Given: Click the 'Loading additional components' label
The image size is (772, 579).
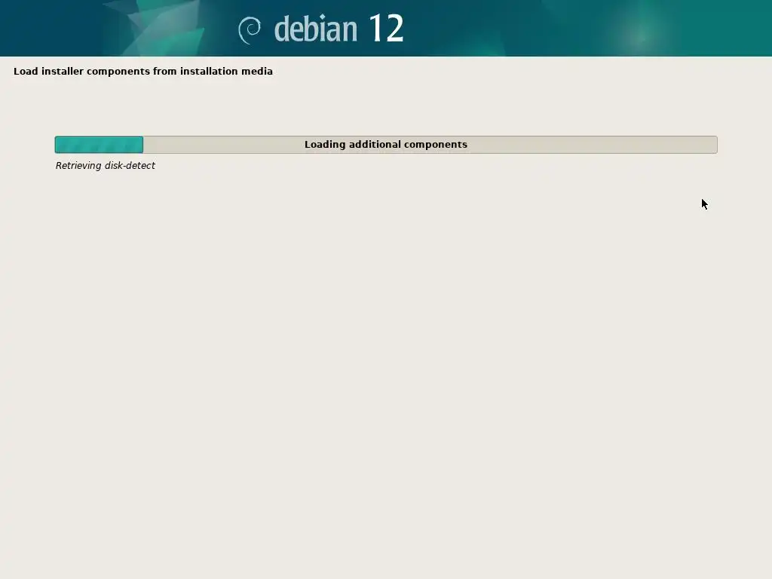Looking at the screenshot, I should click(x=386, y=145).
